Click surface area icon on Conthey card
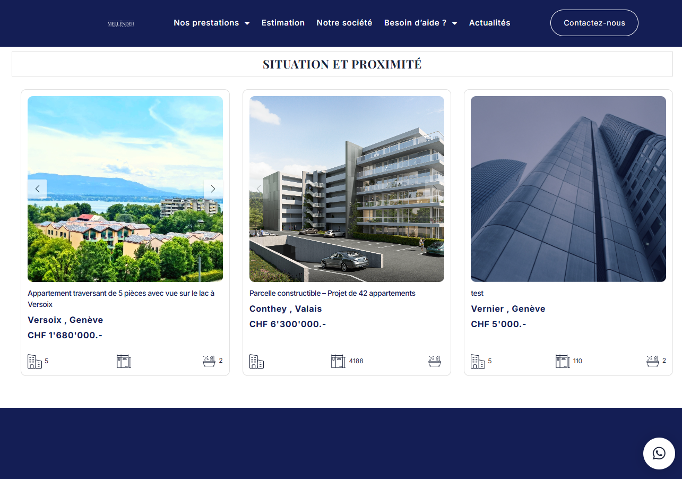 click(338, 361)
